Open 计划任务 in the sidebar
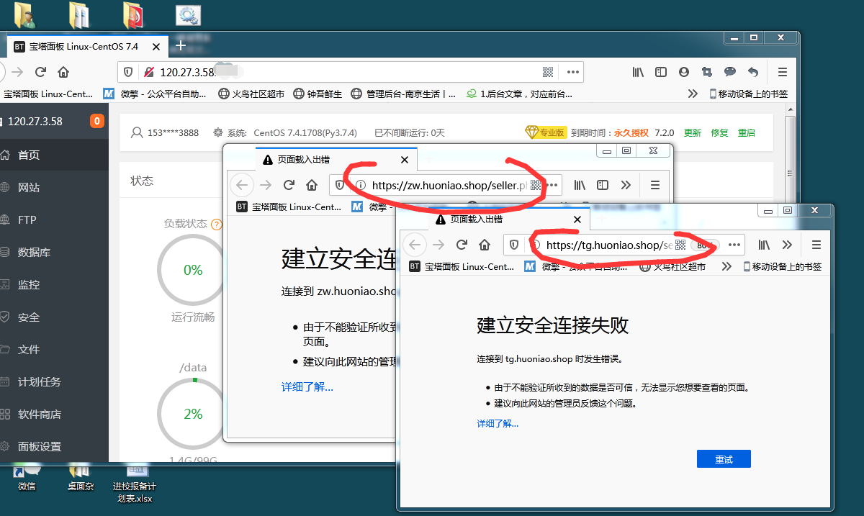 coord(43,381)
